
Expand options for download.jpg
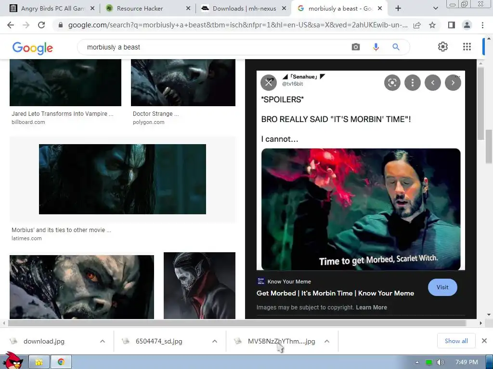click(x=102, y=341)
